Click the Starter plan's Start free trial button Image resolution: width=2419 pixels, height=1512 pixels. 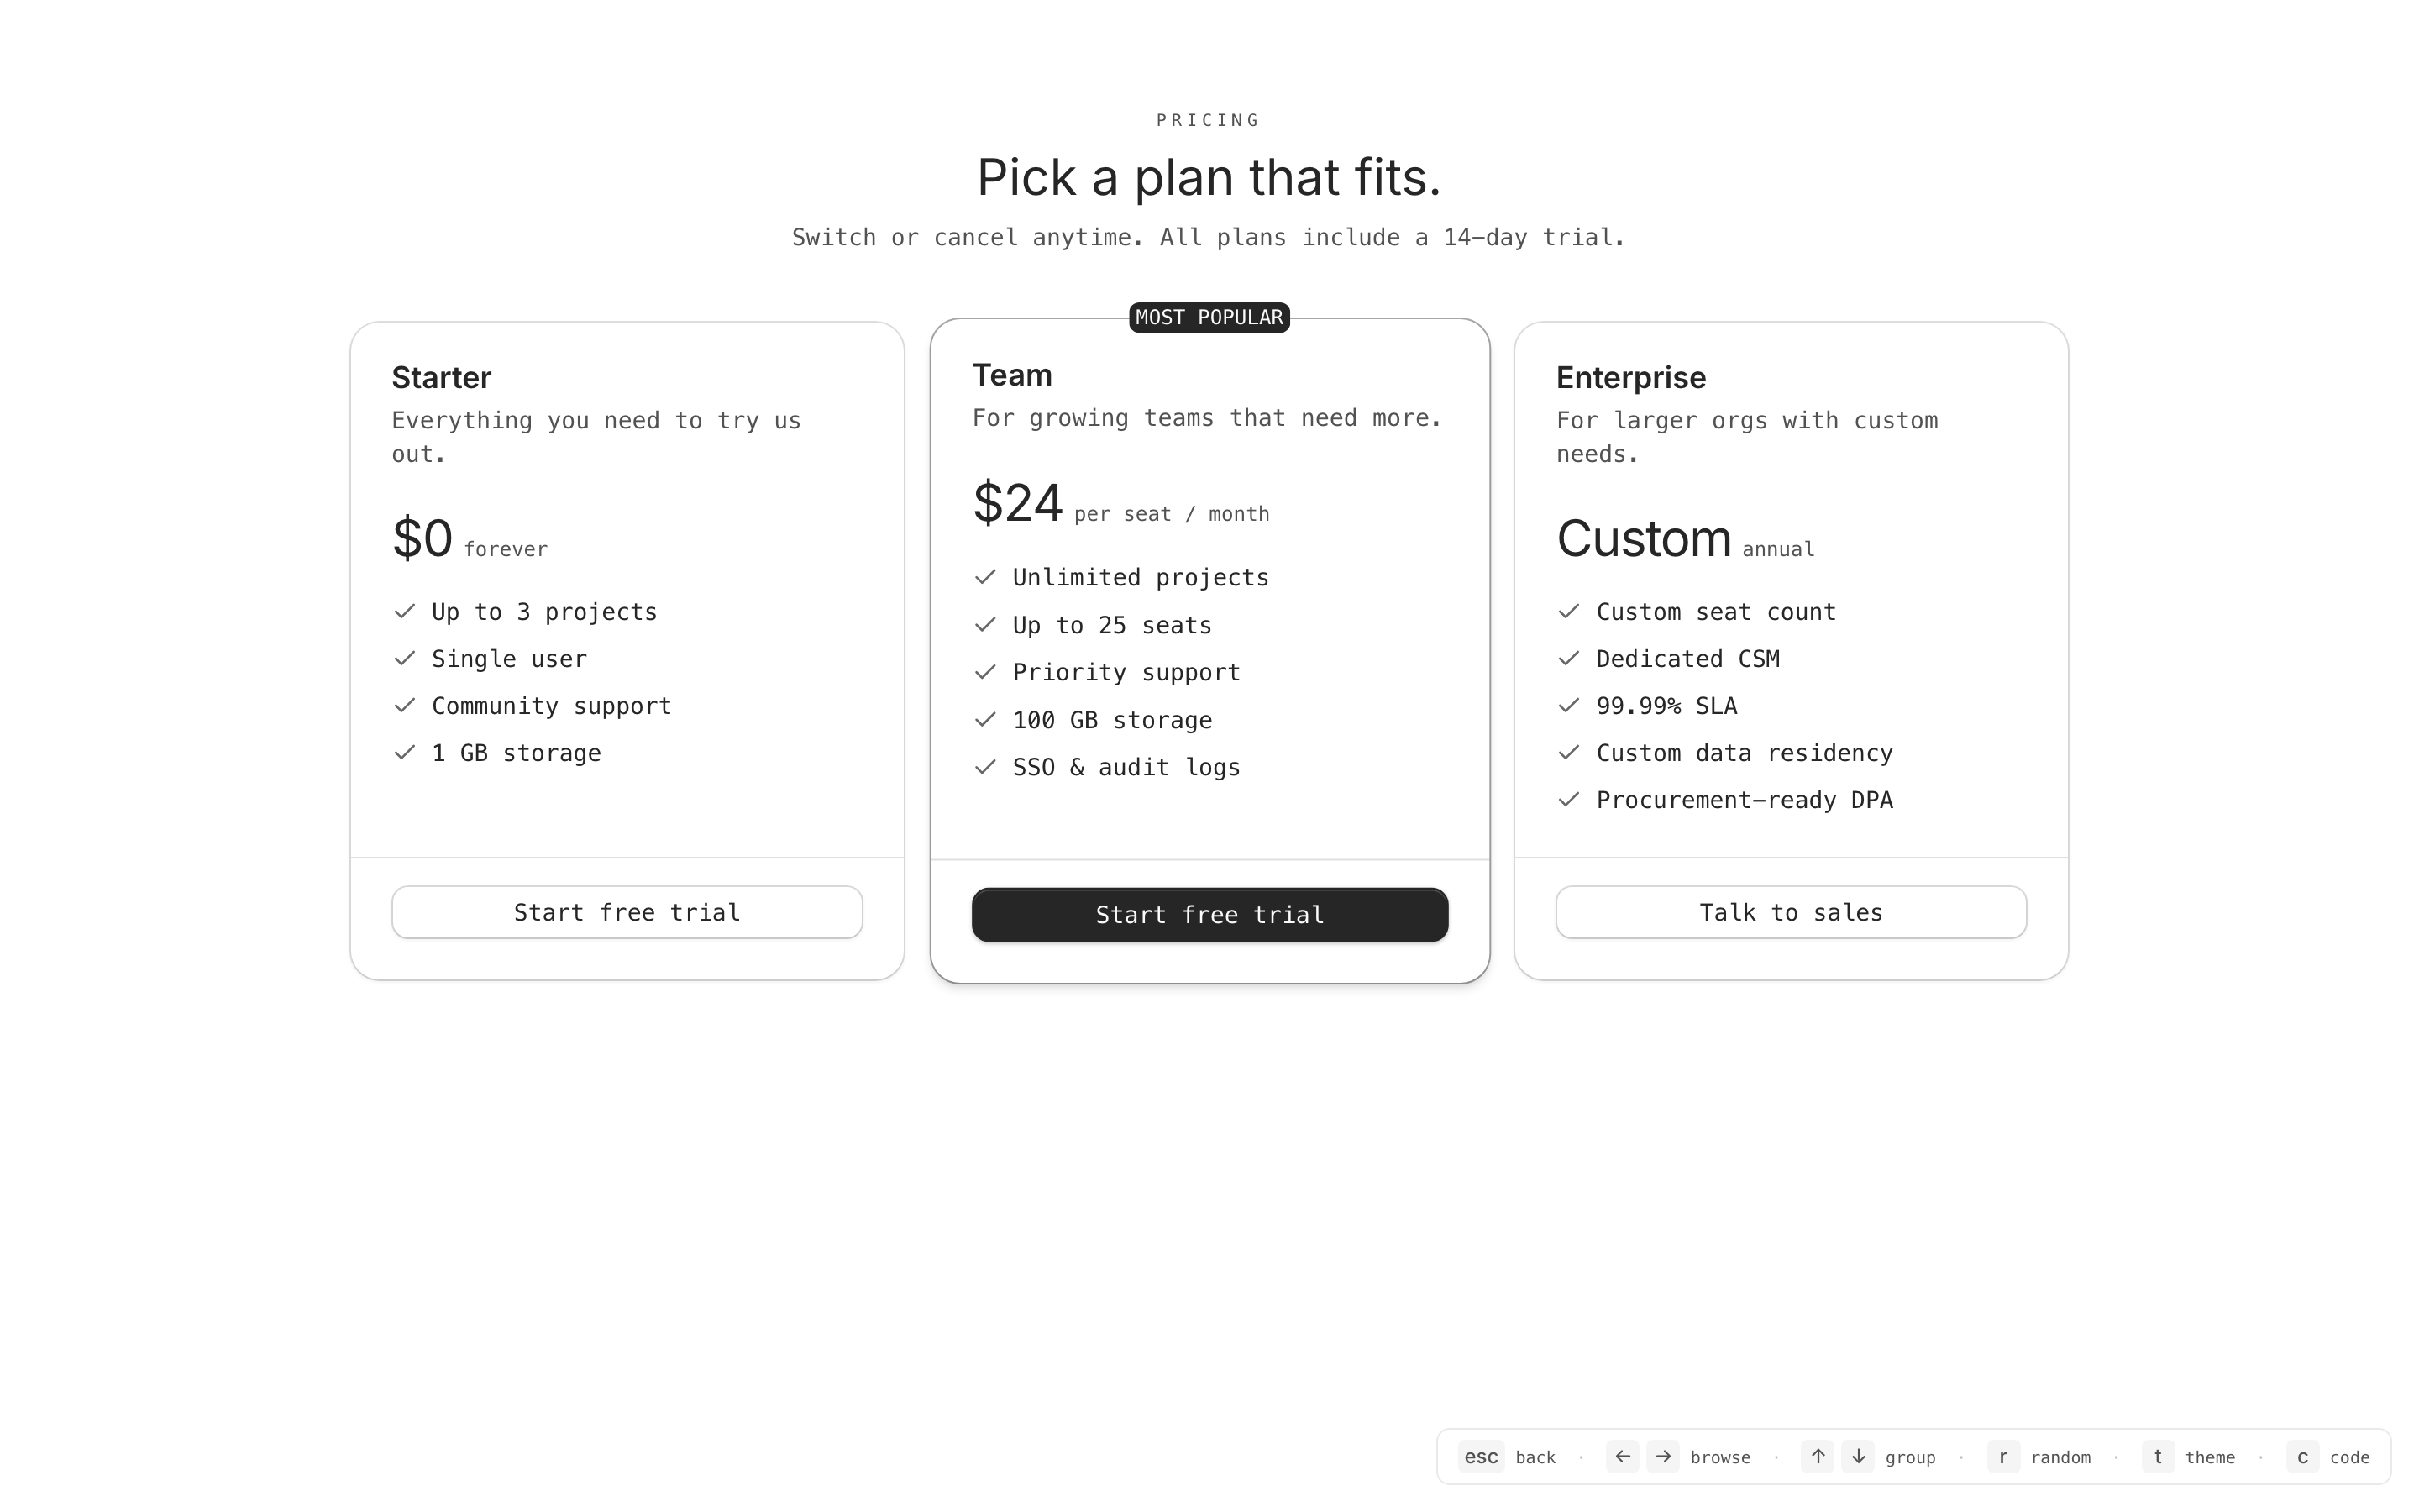[627, 912]
